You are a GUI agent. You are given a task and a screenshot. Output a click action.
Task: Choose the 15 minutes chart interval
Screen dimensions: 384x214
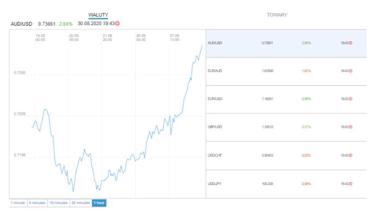tap(58, 203)
